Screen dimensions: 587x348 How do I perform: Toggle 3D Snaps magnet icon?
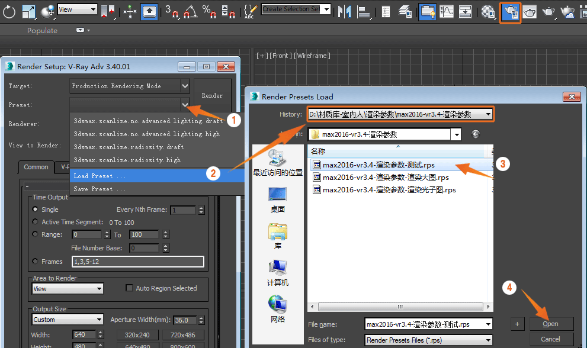click(171, 12)
